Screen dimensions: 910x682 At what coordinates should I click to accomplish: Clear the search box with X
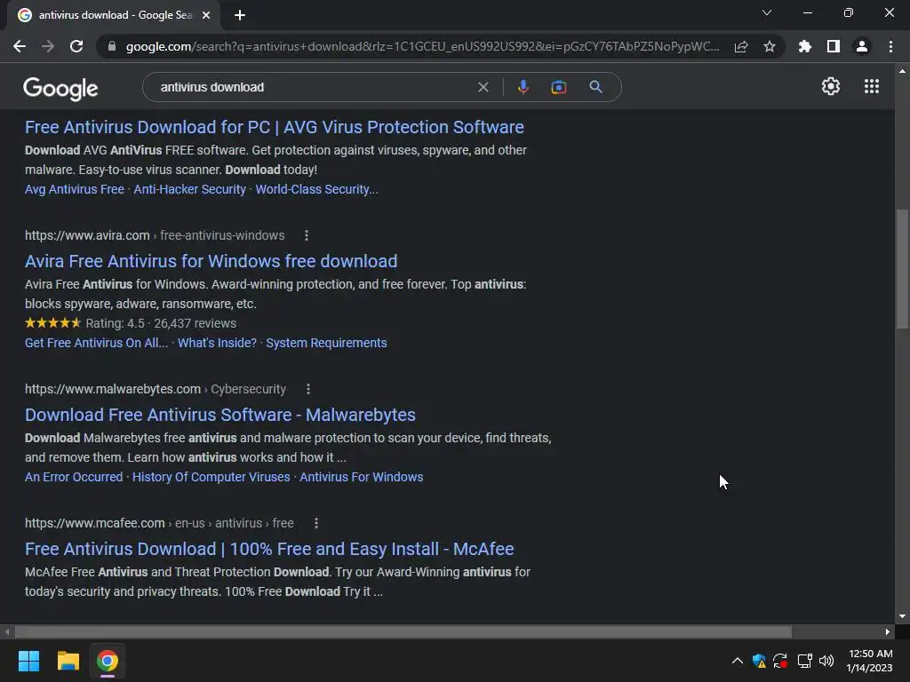[x=483, y=87]
